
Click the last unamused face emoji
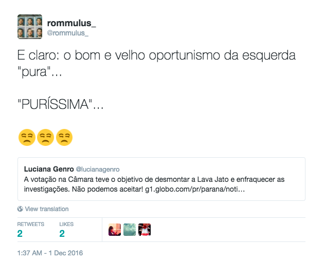point(64,137)
